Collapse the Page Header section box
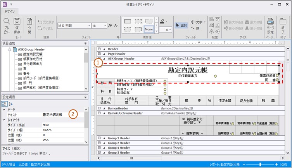This screenshot has width=292, height=168. 99,54
